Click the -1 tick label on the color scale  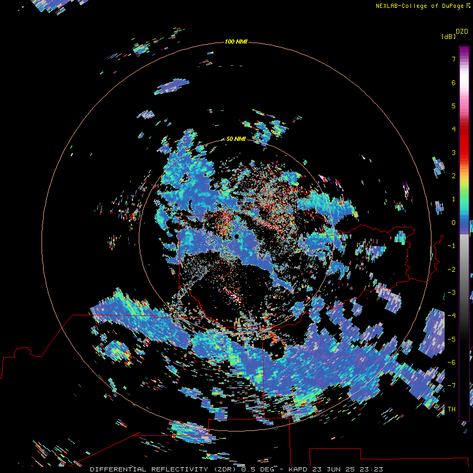pos(451,246)
